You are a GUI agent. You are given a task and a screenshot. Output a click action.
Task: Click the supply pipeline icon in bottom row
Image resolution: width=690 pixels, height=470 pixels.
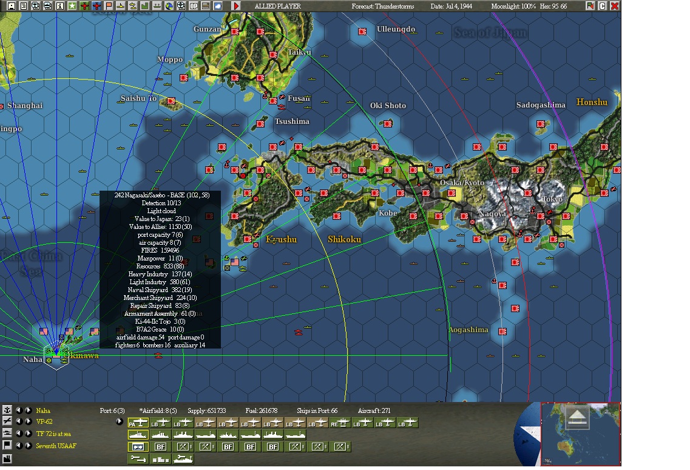pos(138,459)
